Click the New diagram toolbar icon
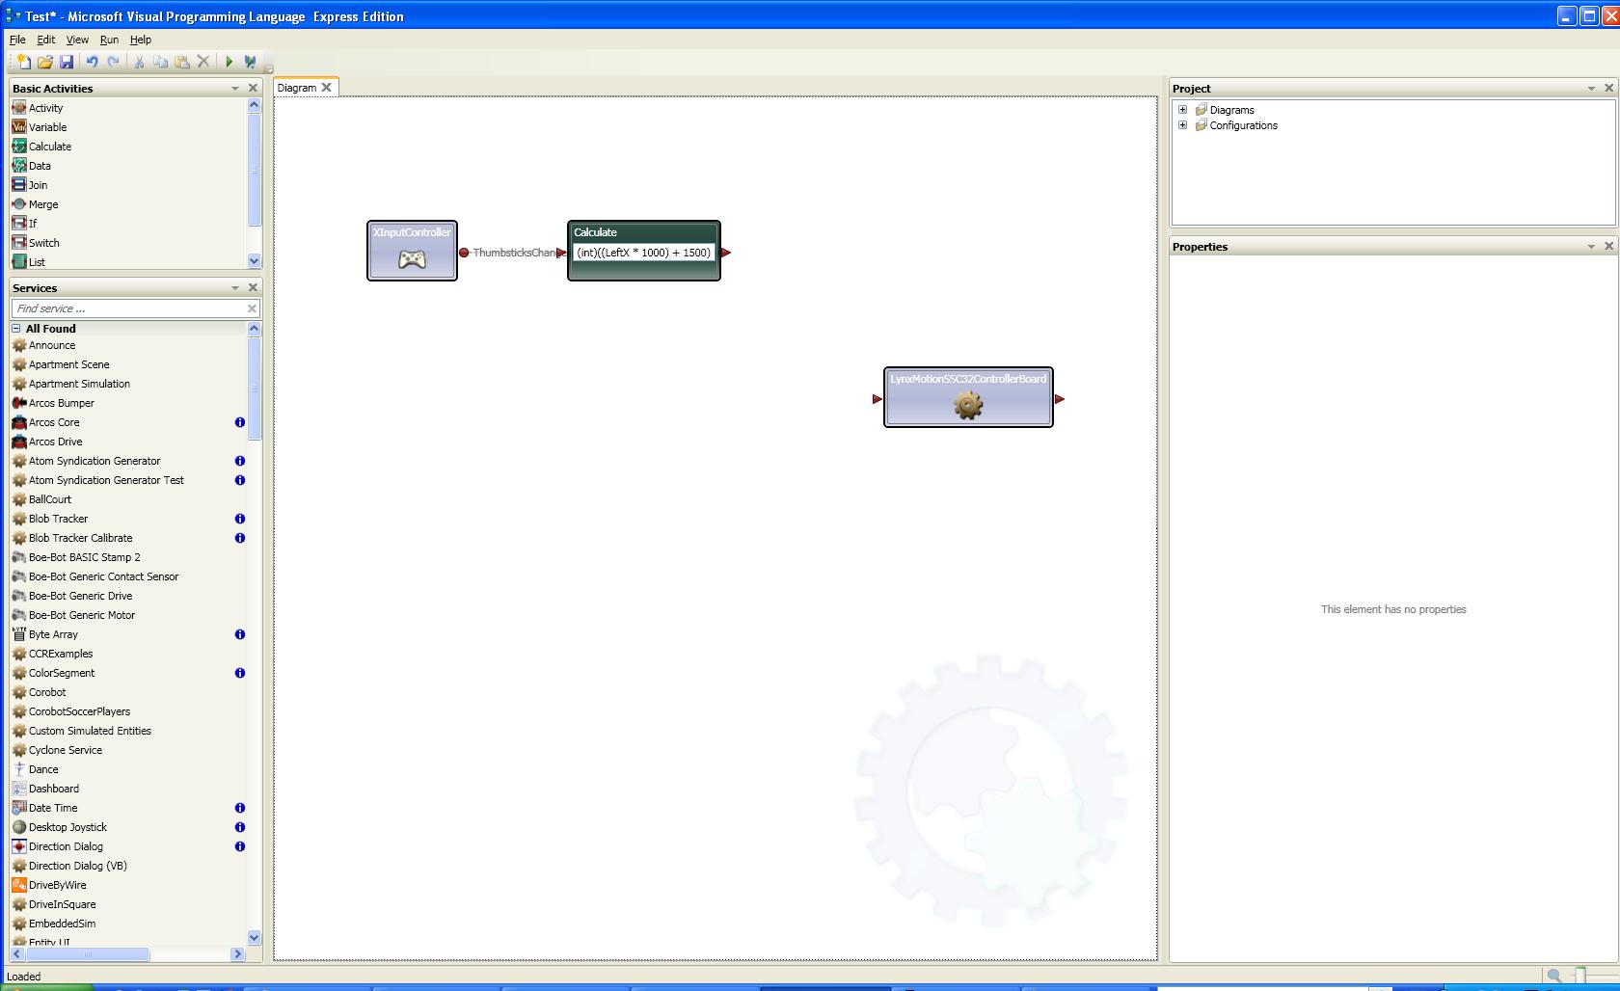Image resolution: width=1620 pixels, height=991 pixels. coord(23,62)
